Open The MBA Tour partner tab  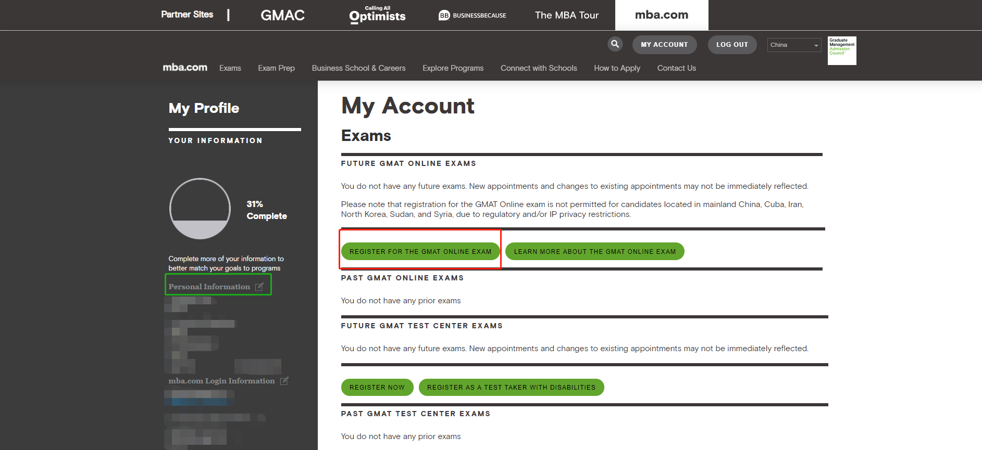point(567,15)
